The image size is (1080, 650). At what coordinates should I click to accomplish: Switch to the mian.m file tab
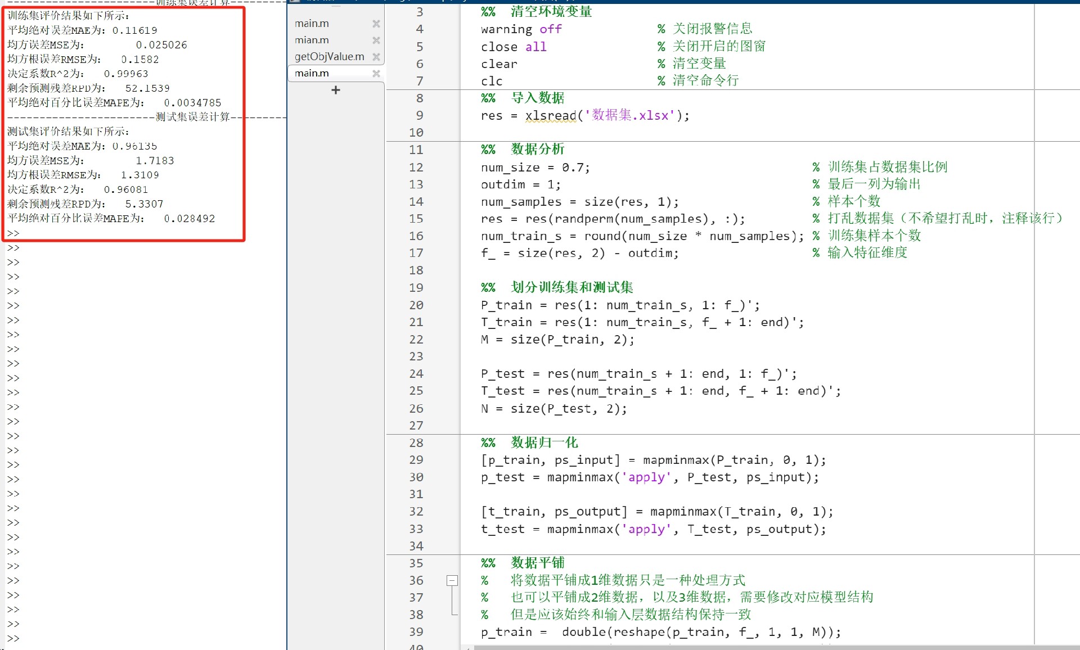[x=312, y=40]
